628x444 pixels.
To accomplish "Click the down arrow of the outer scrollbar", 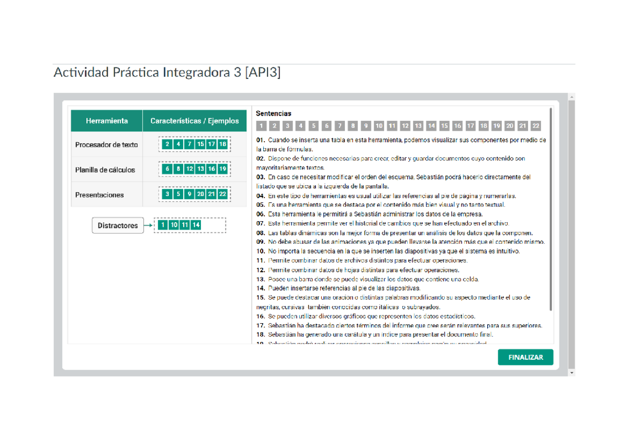I will 571,372.
